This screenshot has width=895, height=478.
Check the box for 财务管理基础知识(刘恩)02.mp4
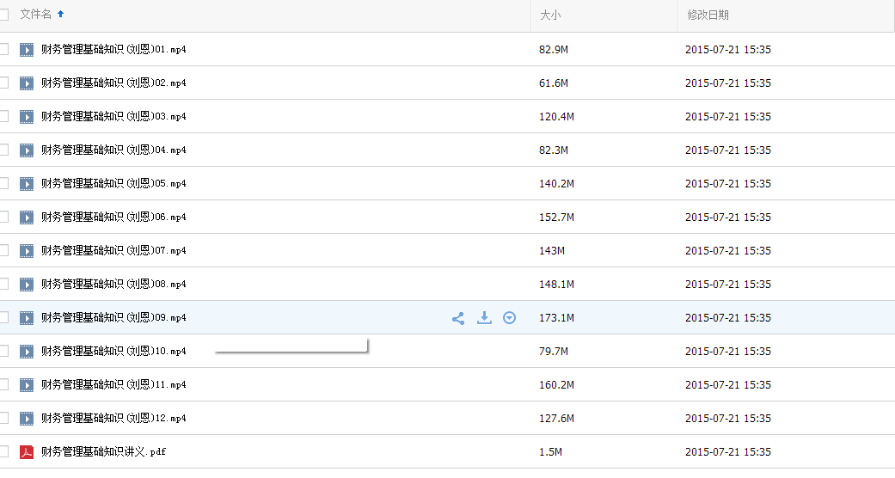pyautogui.click(x=3, y=83)
